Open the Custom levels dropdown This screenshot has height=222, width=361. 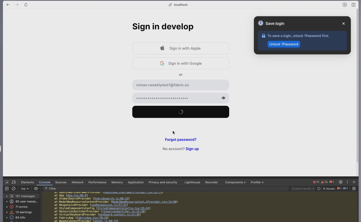303,189
